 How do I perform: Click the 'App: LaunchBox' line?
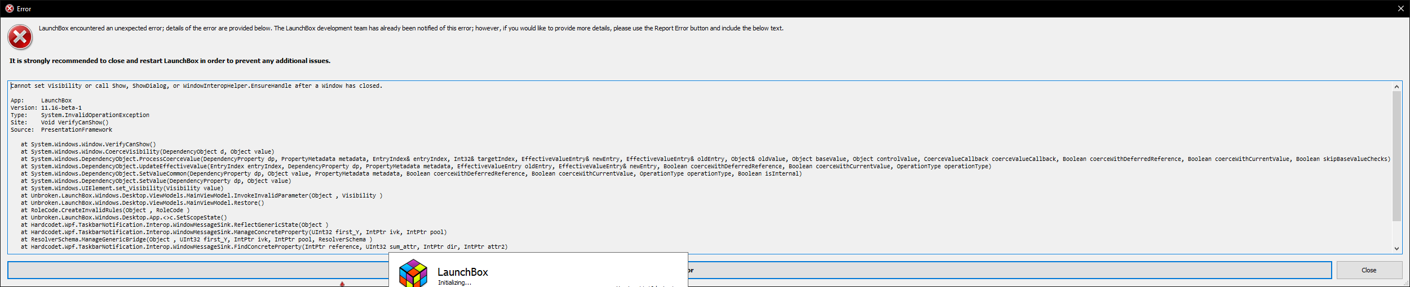point(41,101)
